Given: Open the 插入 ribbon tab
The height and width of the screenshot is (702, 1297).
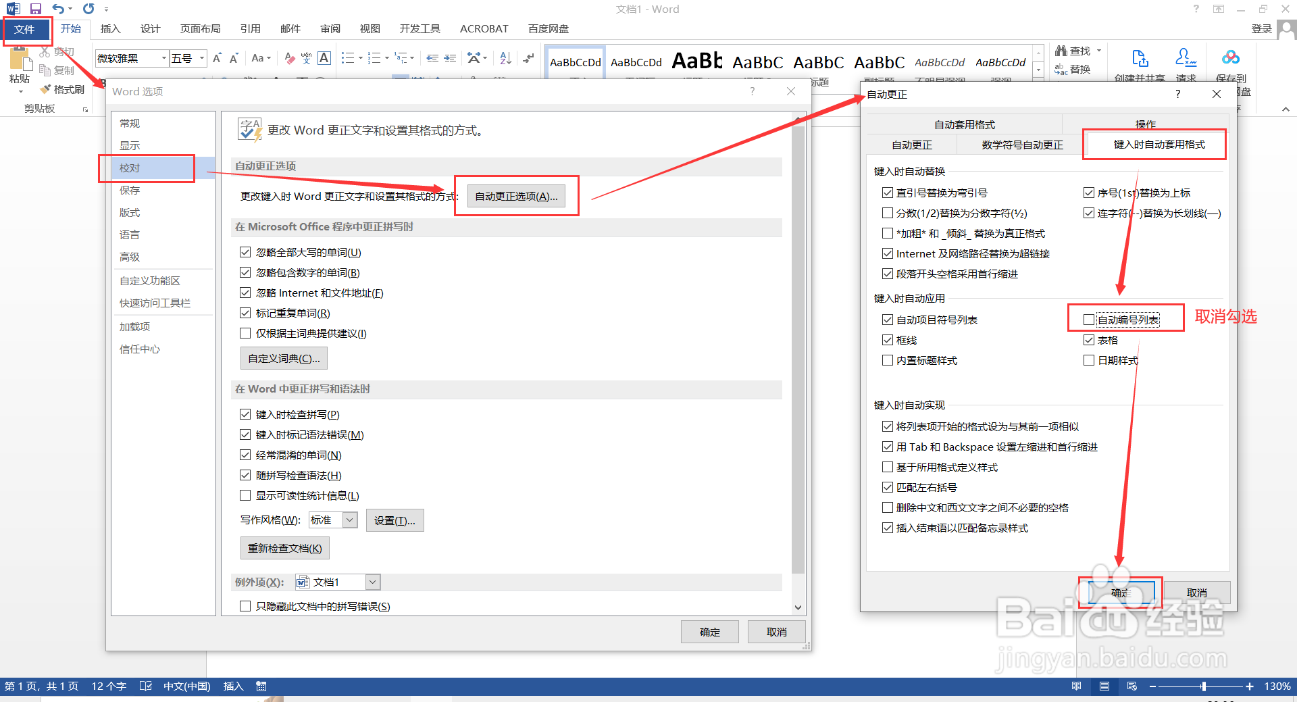Looking at the screenshot, I should [x=110, y=28].
